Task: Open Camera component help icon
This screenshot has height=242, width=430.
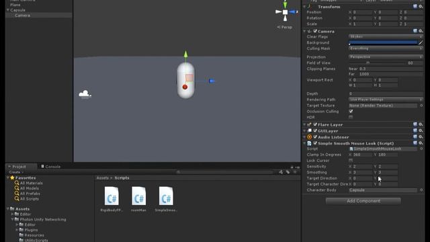Action: pyautogui.click(x=415, y=31)
